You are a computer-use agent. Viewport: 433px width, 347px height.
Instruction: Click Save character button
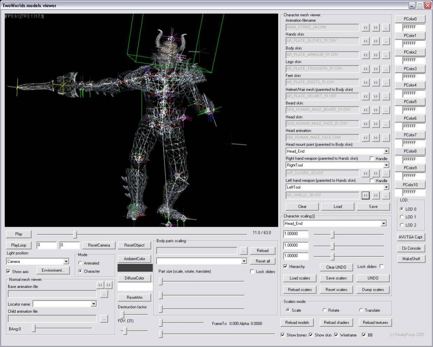pos(373,206)
